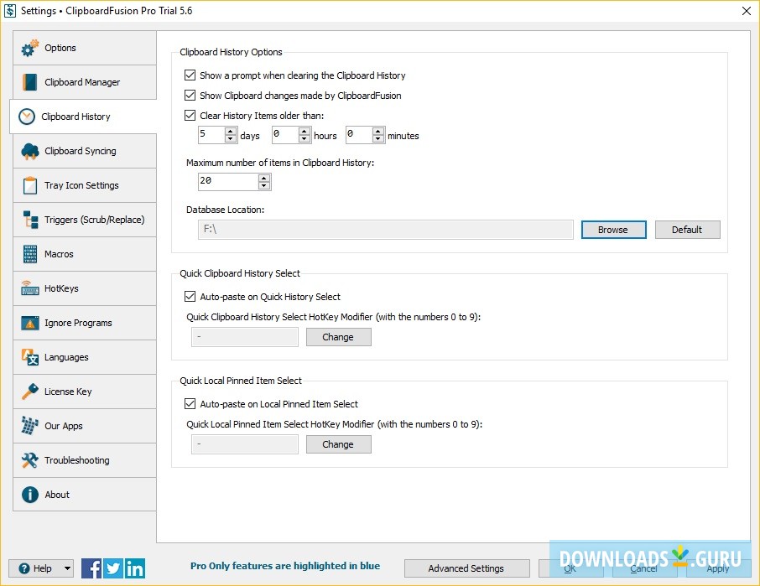Toggle Auto-paste on Local Pinned Item Select
Screen dimensions: 760x586
coord(190,404)
